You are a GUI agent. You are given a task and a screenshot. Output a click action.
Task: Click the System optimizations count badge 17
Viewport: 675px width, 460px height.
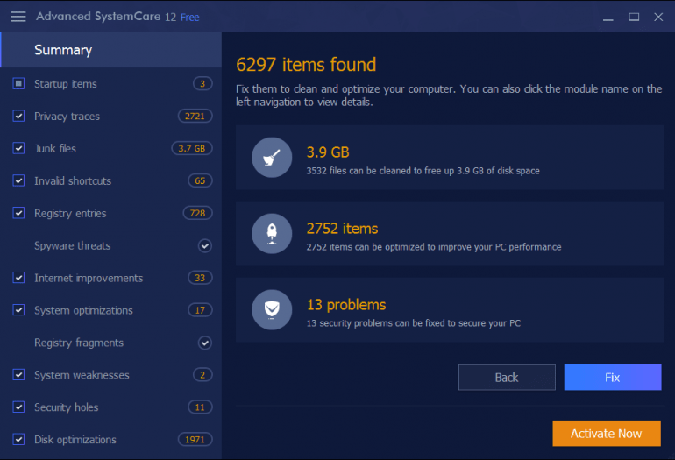200,310
